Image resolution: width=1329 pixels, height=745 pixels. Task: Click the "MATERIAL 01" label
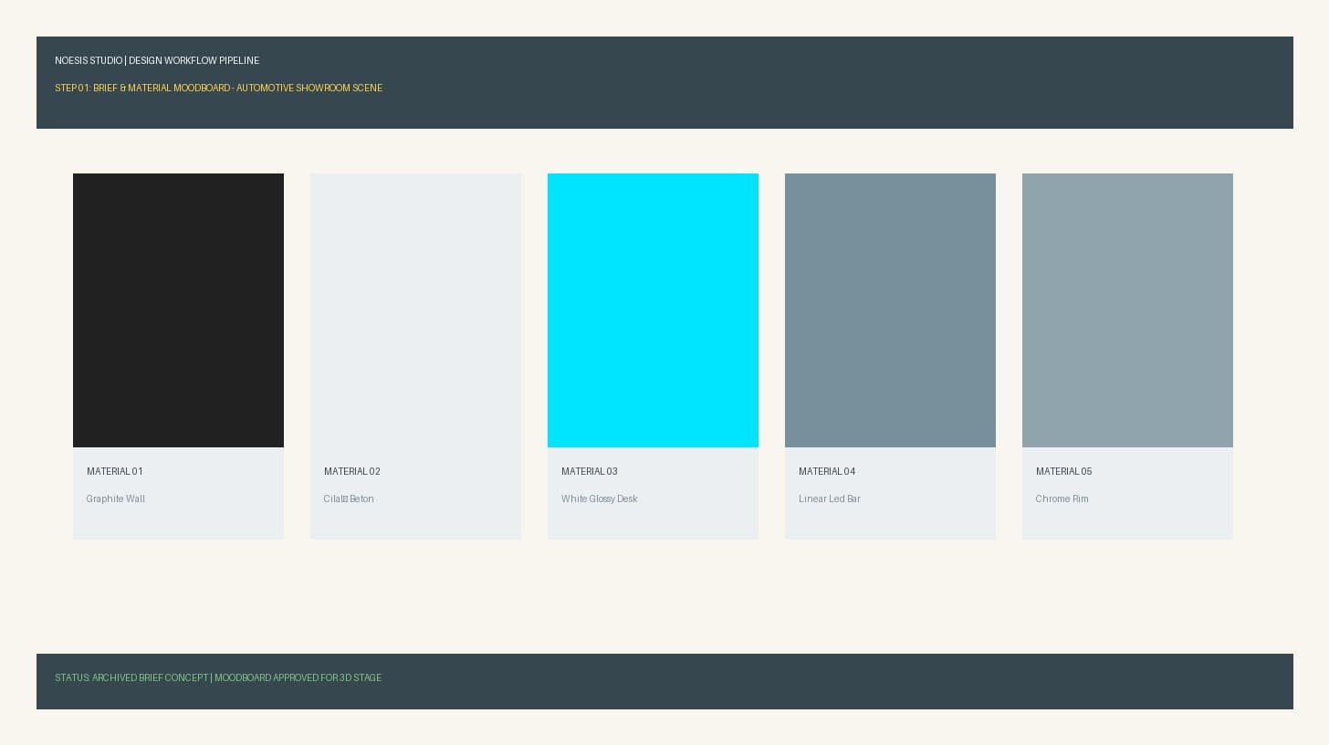115,471
